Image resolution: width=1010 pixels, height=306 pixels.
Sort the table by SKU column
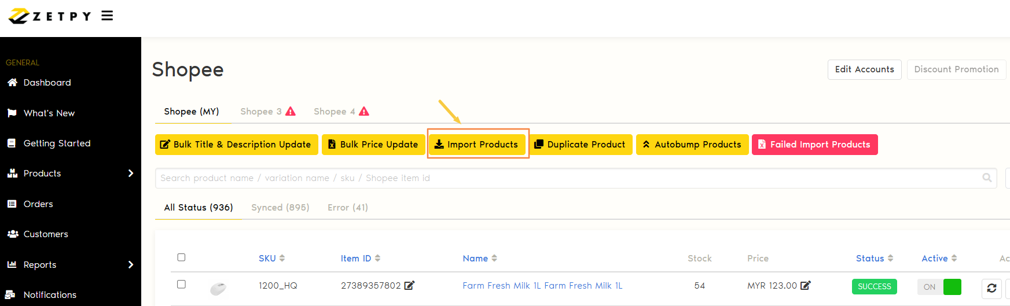coord(271,259)
